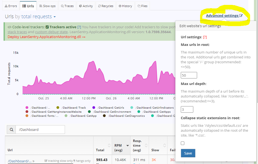Click the Advanced settings edit icon
258x164 pixels.
pyautogui.click(x=241, y=16)
